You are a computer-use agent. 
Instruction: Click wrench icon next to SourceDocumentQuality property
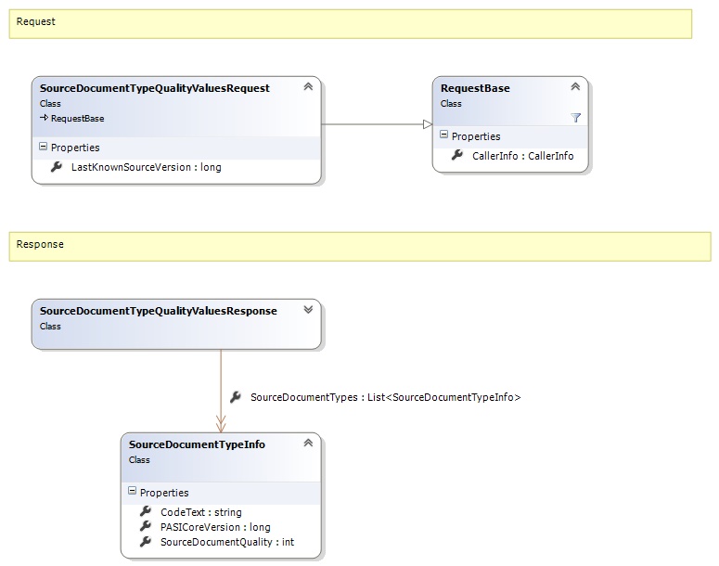146,542
